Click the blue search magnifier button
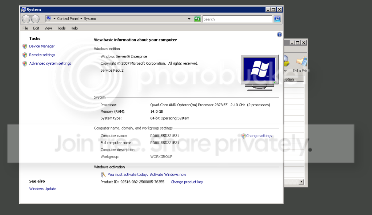The width and height of the screenshot is (372, 215). [x=277, y=19]
